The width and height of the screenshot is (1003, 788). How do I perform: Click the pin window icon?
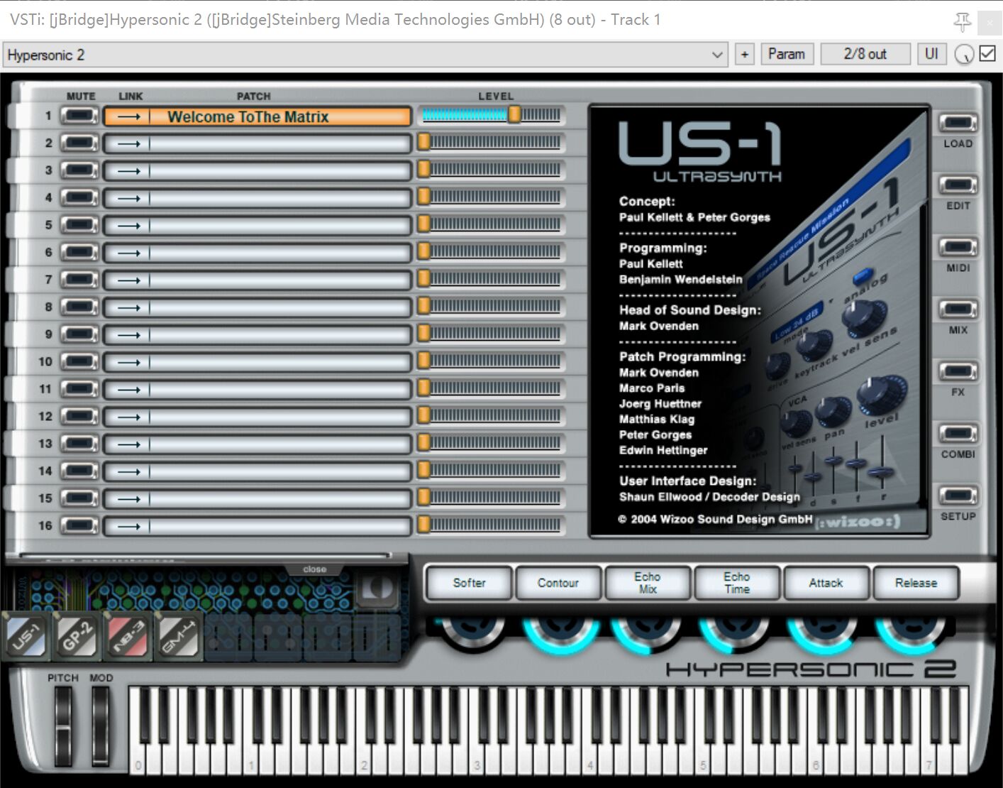click(962, 22)
